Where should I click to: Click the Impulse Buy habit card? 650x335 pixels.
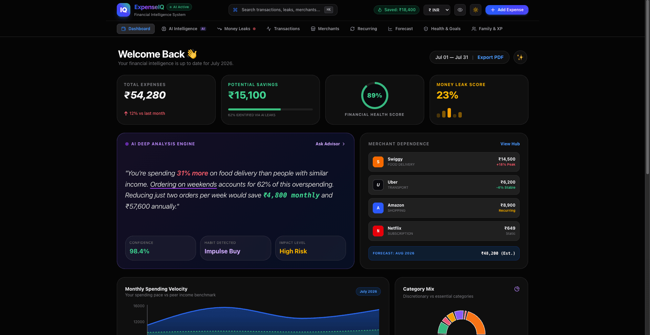235,248
